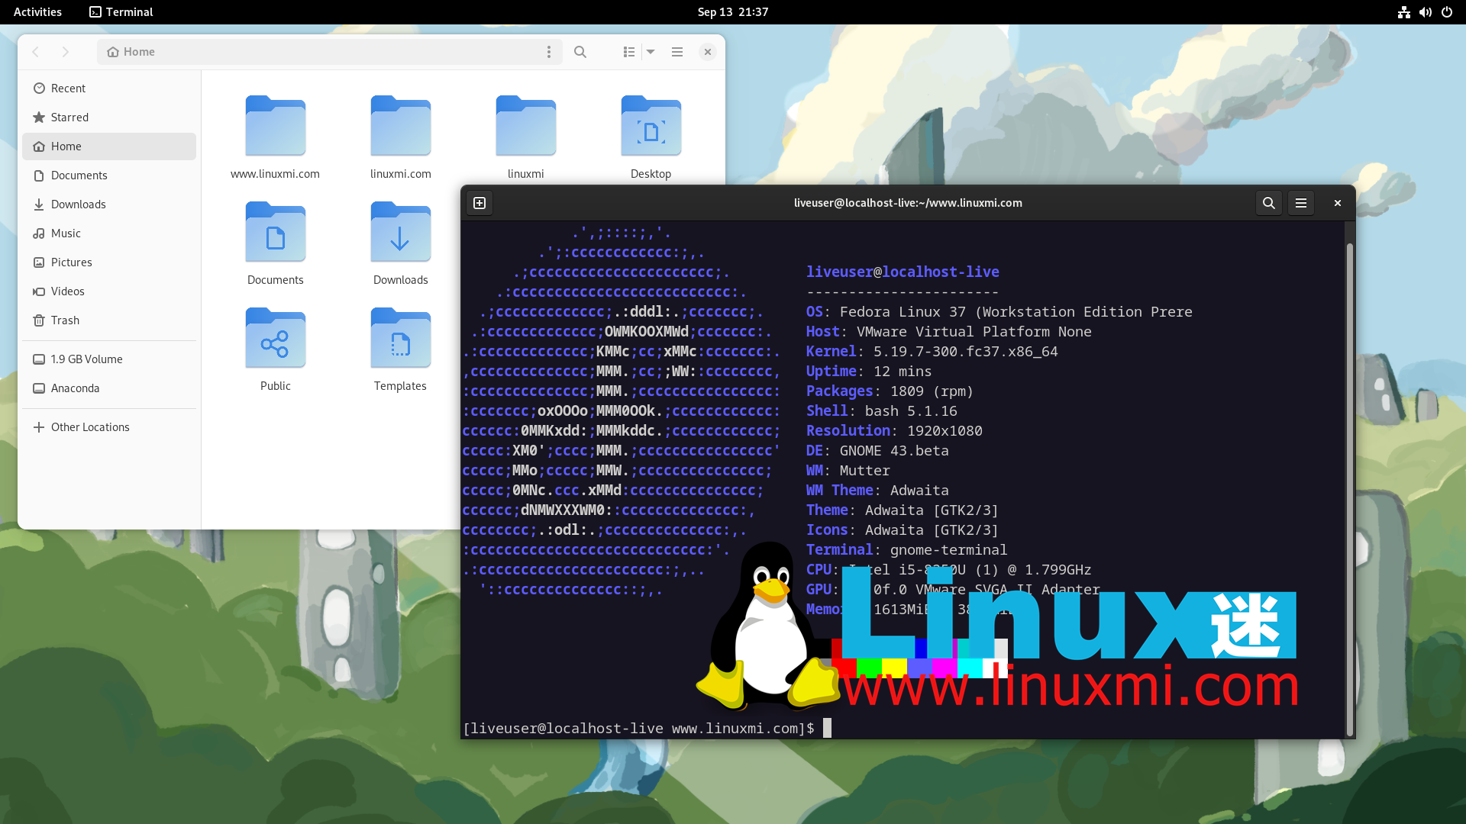The height and width of the screenshot is (824, 1466).
Task: Select the linuxmi.com folder icon
Action: tap(401, 126)
